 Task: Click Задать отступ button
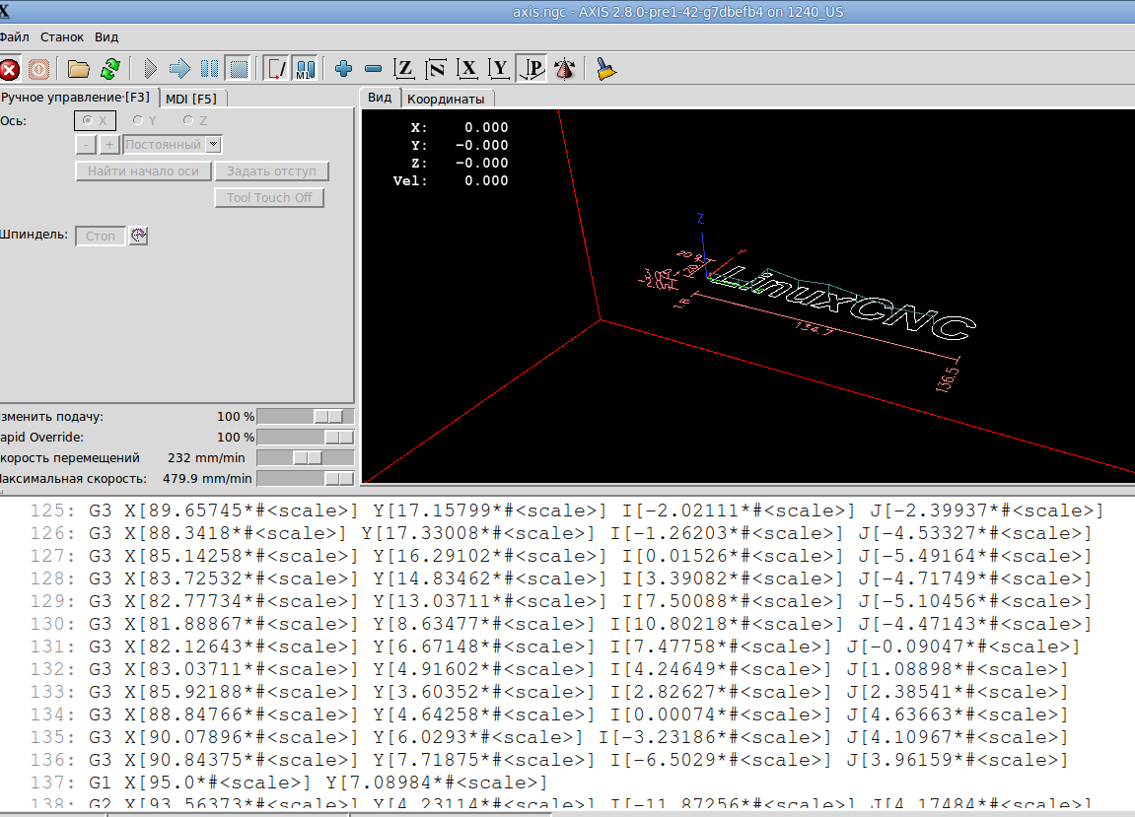click(x=271, y=171)
